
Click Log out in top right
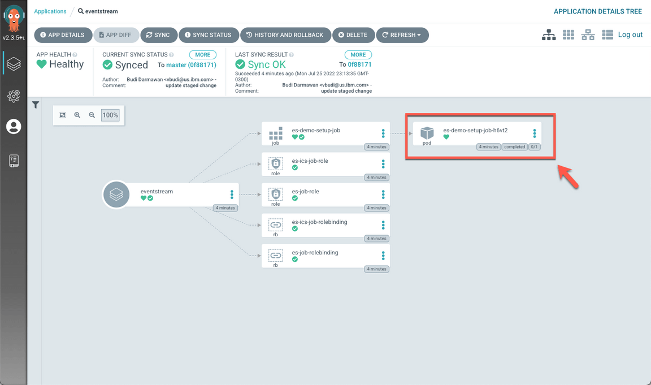(630, 34)
